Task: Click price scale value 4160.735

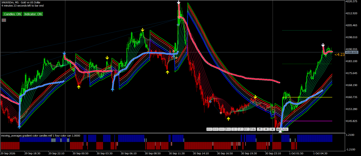Action: click(x=351, y=97)
